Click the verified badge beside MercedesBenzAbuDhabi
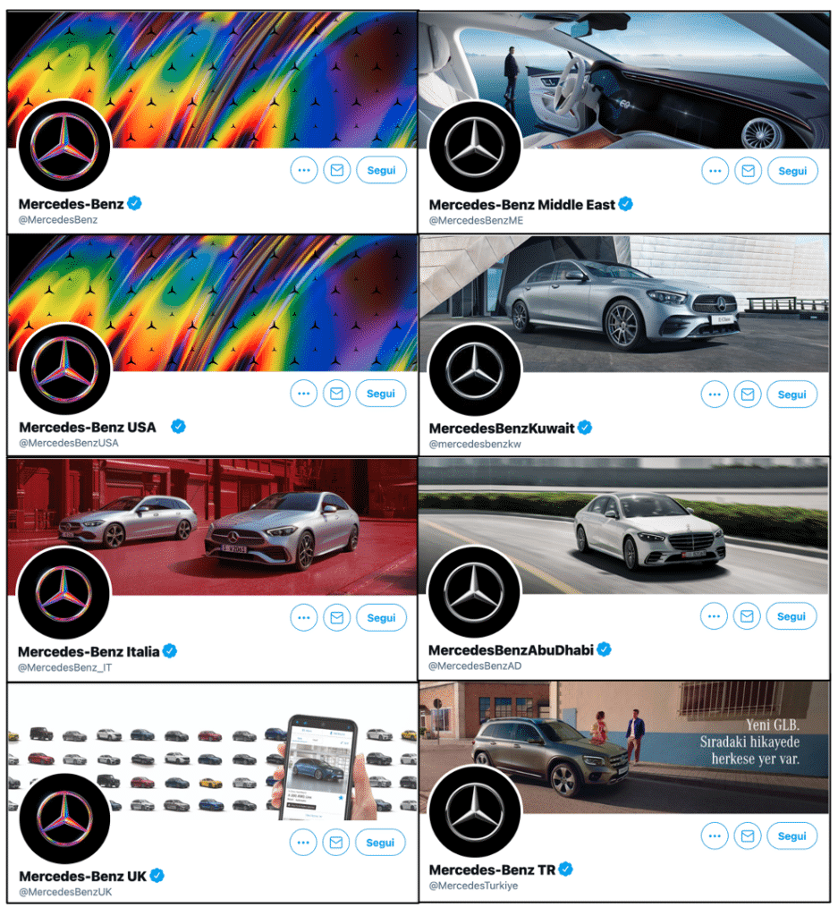Image resolution: width=838 pixels, height=916 pixels. coord(604,649)
